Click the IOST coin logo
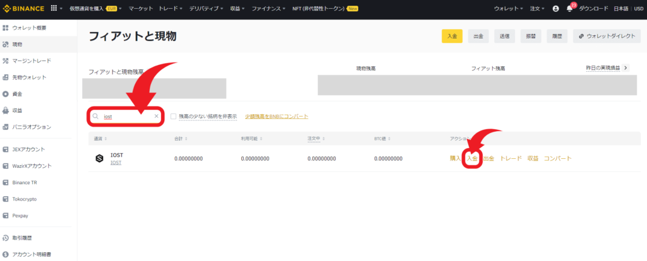 99,158
